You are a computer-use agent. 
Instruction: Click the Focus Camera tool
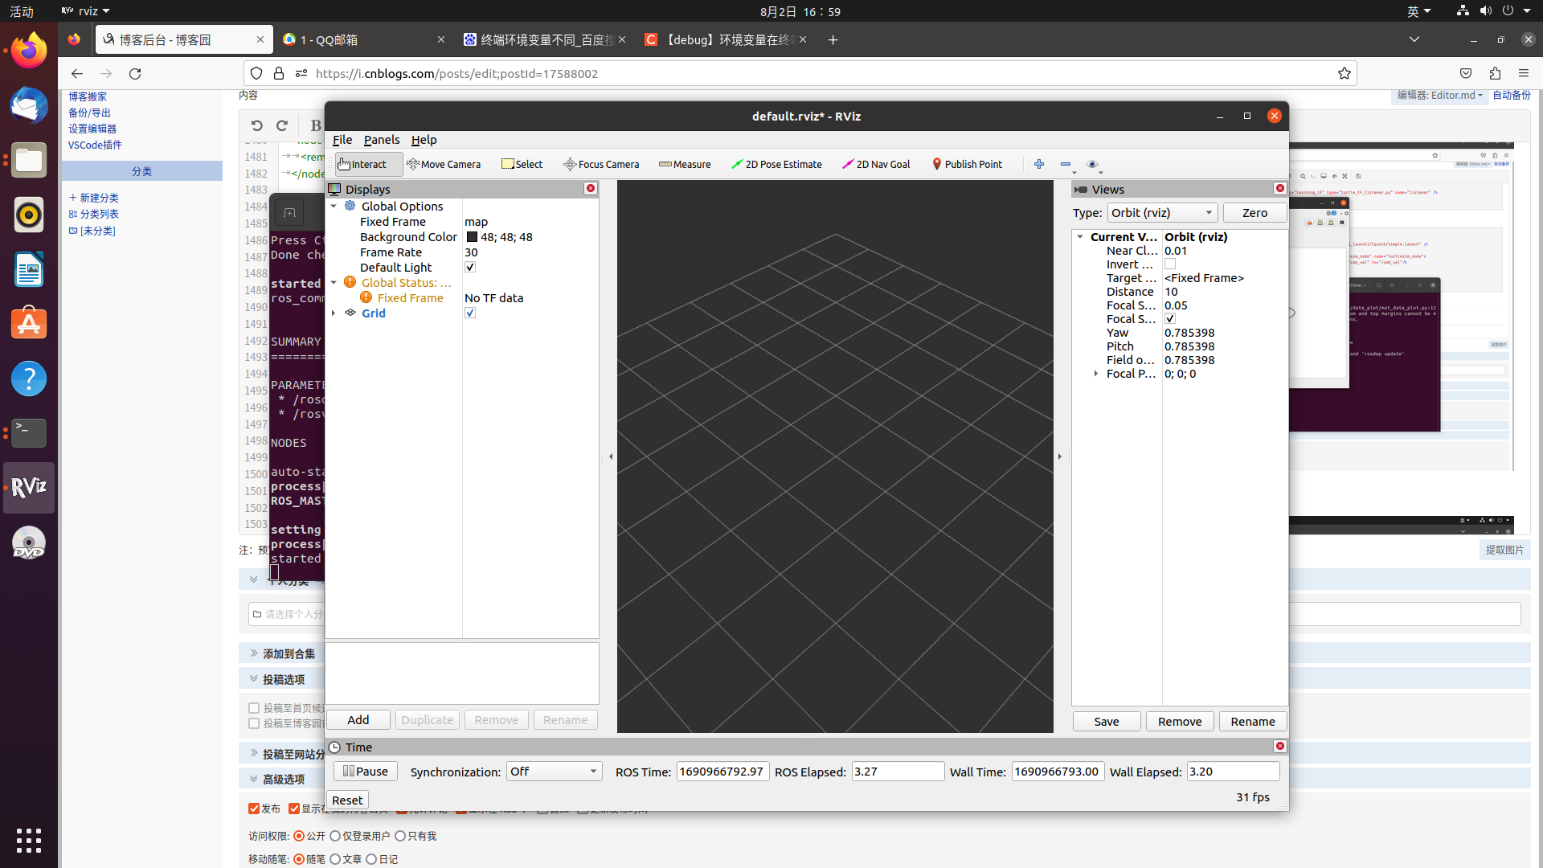click(x=601, y=164)
